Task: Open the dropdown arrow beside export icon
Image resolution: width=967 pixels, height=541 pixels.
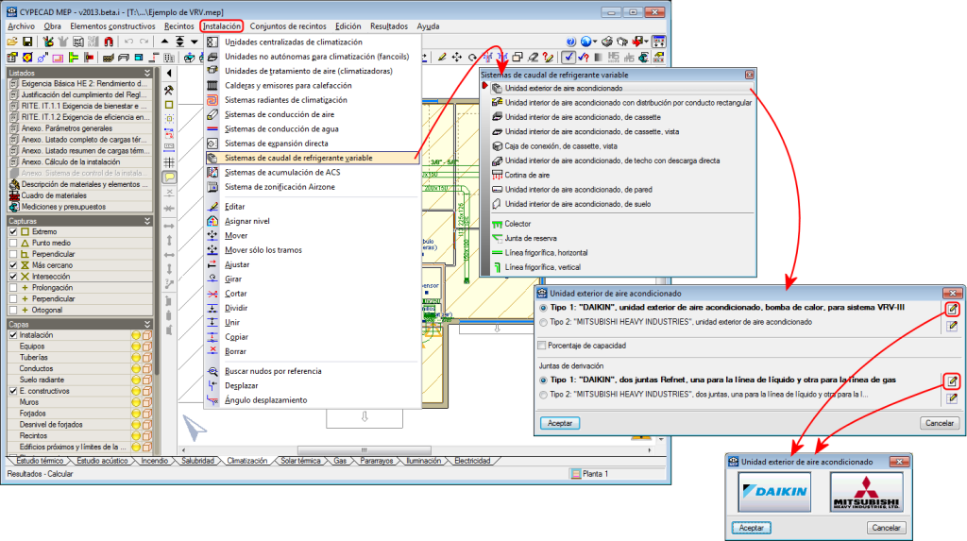Action: point(646,42)
